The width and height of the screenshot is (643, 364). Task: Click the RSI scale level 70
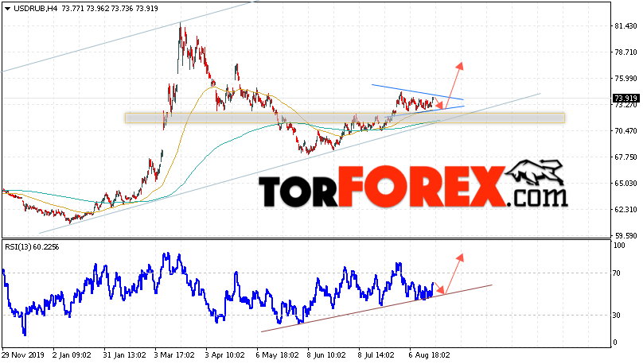click(x=617, y=273)
